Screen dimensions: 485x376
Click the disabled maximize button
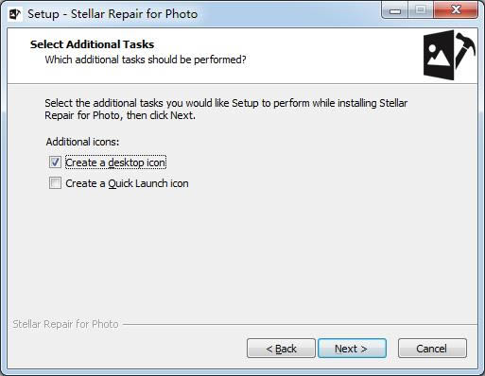421,10
